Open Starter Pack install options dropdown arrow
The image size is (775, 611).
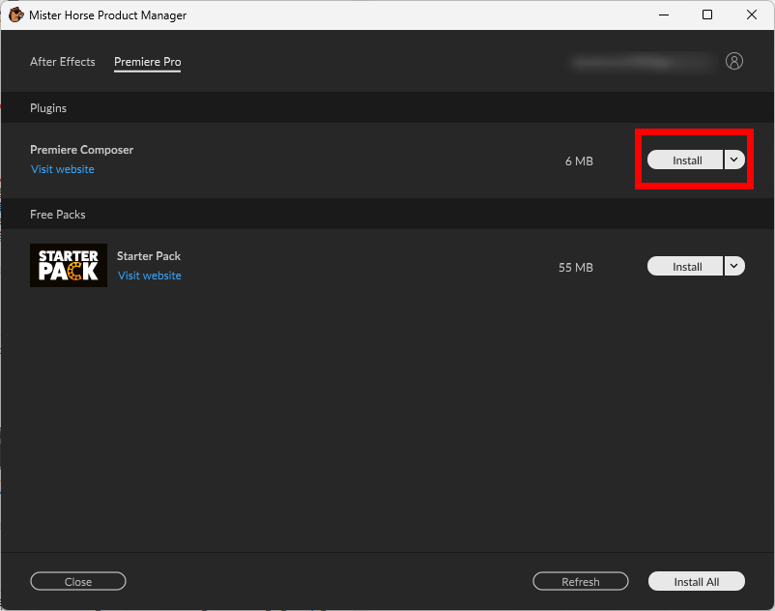point(734,267)
